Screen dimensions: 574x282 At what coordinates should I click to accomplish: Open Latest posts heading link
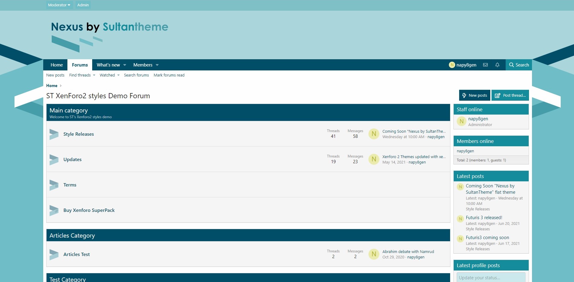pyautogui.click(x=470, y=176)
